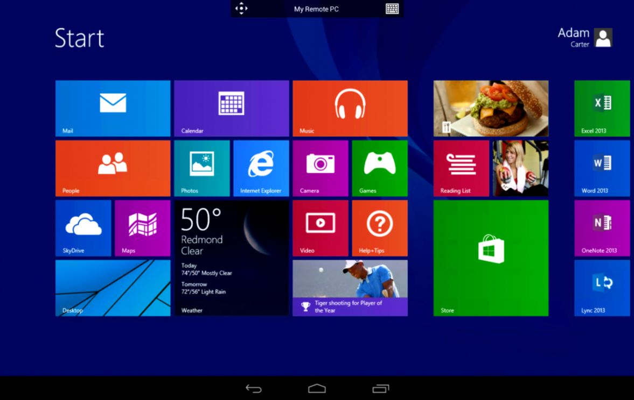The width and height of the screenshot is (634, 400).
Task: Open the Reading List app
Action: tap(461, 167)
